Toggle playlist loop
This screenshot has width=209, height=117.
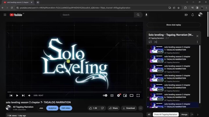click(x=150, y=42)
